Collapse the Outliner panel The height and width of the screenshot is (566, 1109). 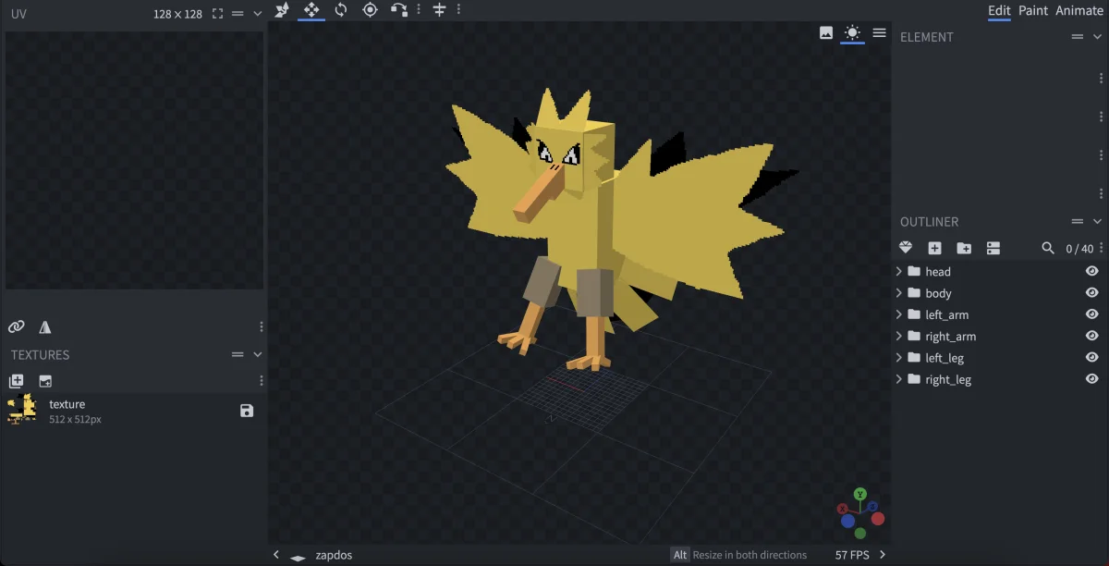click(1097, 222)
